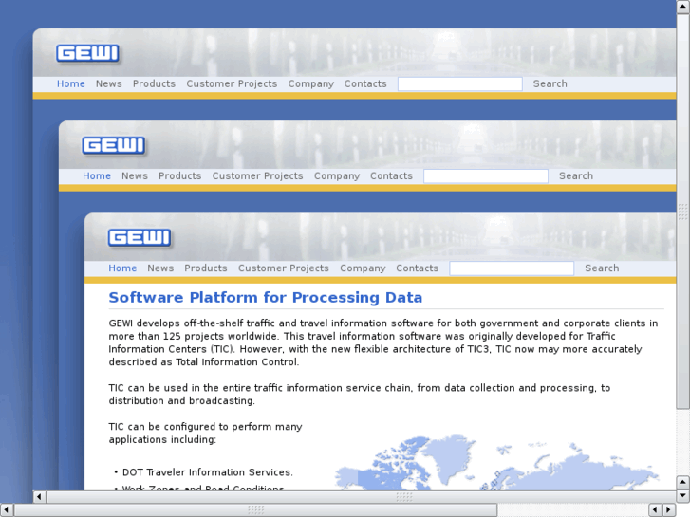This screenshot has height=517, width=690.
Task: Open News in the innermost navigation bar
Action: 160,268
